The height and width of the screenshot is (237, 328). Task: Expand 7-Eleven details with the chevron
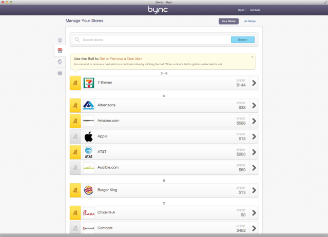click(254, 83)
